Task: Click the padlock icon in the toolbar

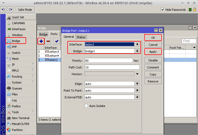Action: pos(194,10)
